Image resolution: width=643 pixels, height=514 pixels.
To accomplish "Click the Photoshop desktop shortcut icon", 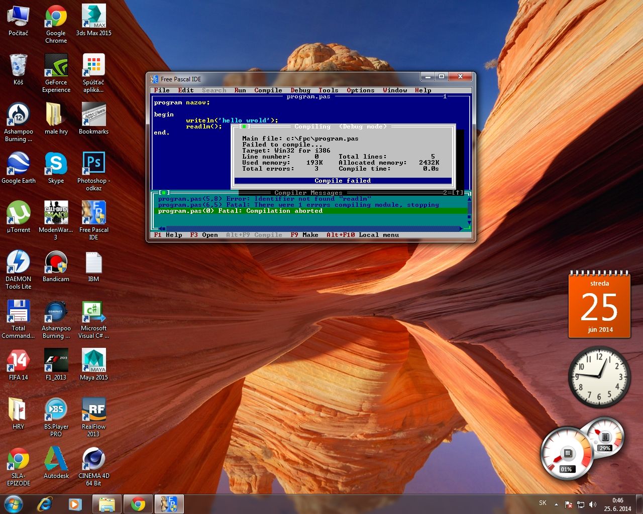I will (93, 164).
